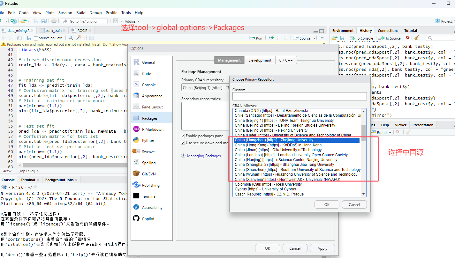Viewport: 455px width, 258px height.
Task: Save data_mining.R with the editor's disk icon
Action: [x=29, y=38]
